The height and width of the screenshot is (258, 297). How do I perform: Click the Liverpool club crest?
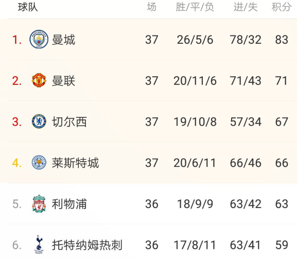(39, 203)
